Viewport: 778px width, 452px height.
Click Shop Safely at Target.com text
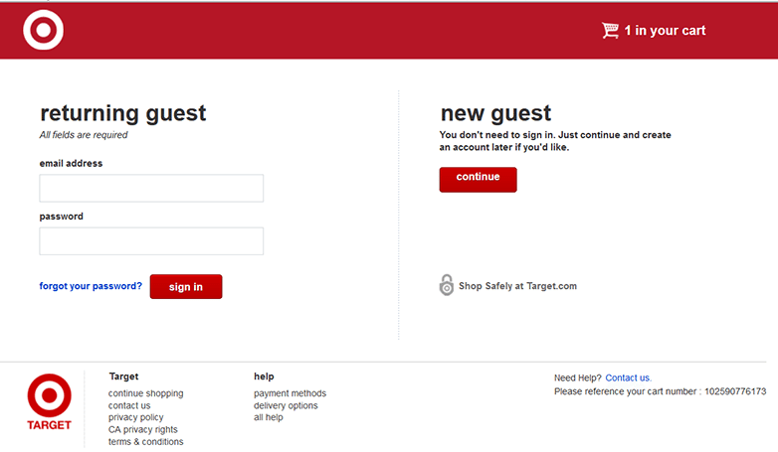pos(517,286)
